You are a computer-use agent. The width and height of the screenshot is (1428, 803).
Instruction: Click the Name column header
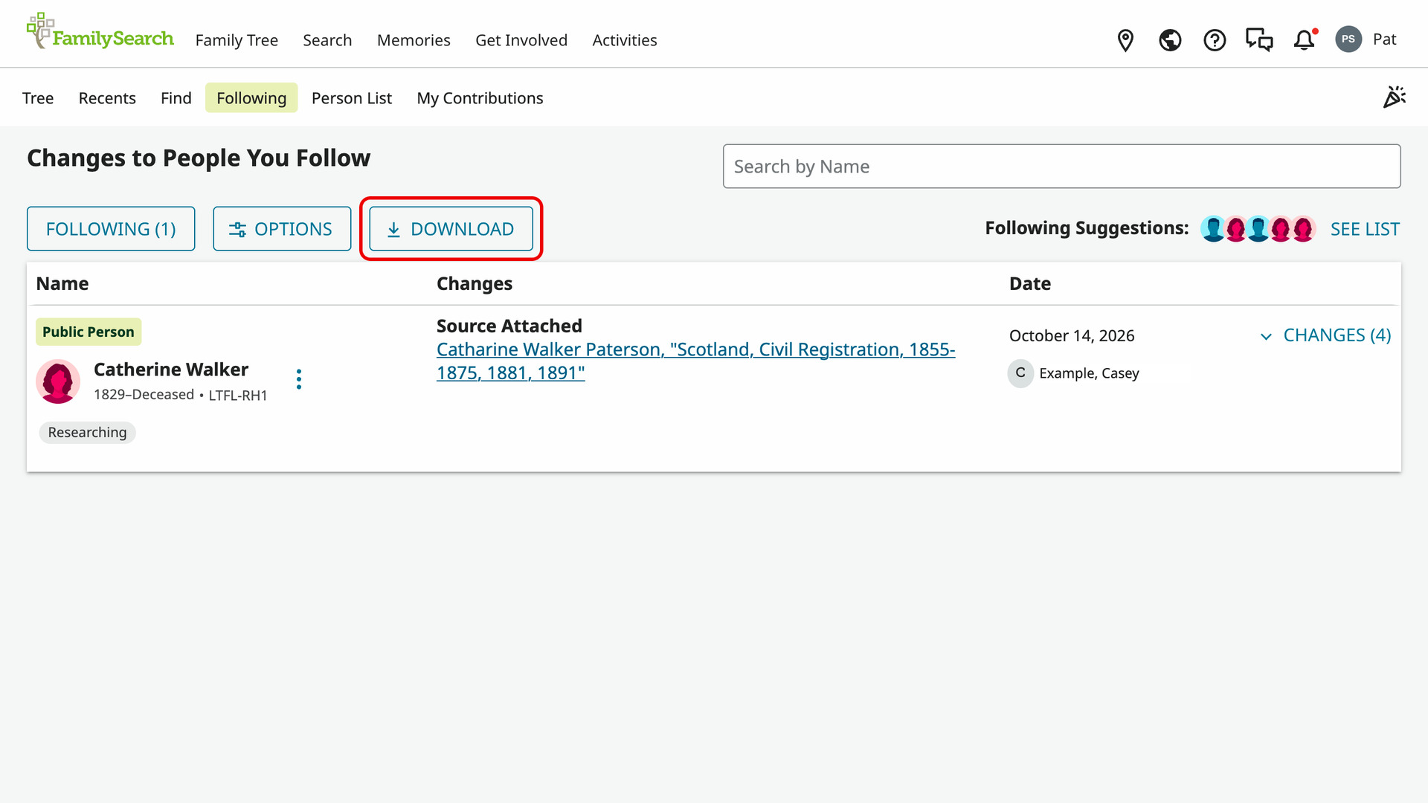tap(62, 284)
